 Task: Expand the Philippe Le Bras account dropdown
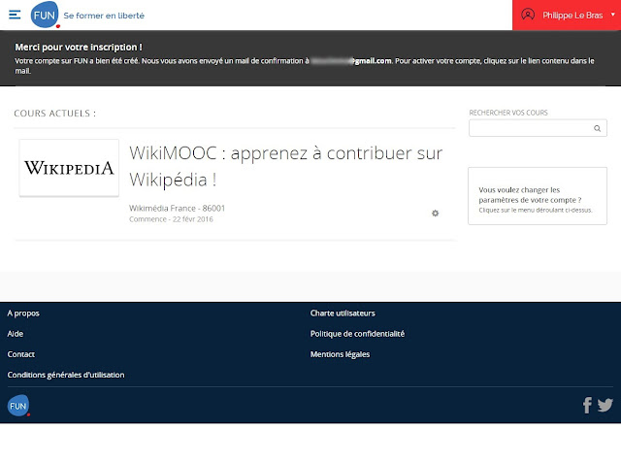click(612, 15)
